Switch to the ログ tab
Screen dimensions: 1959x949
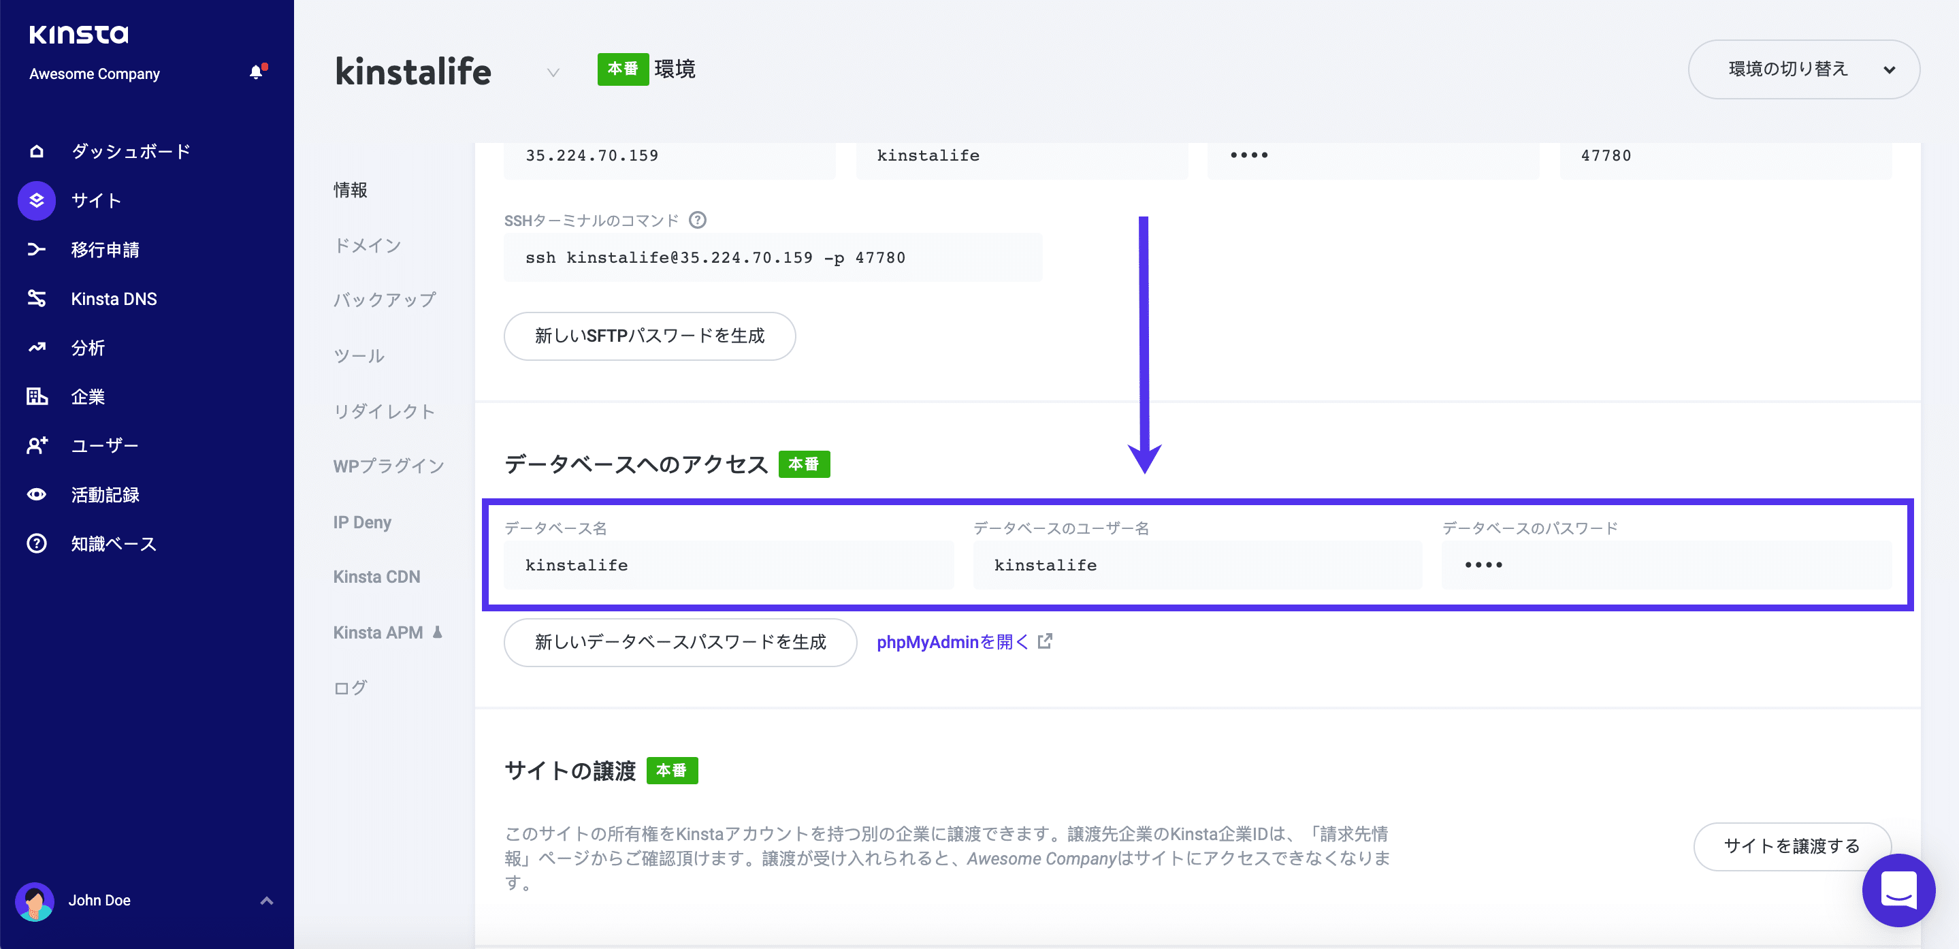click(350, 688)
